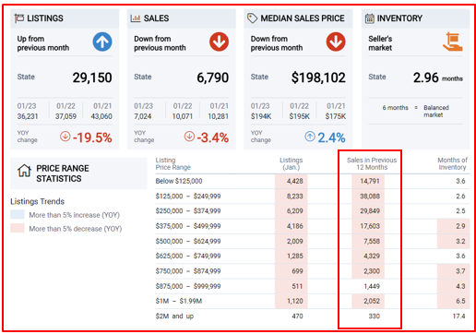
Task: Click the red down arrow in Sales
Action: 219,42
